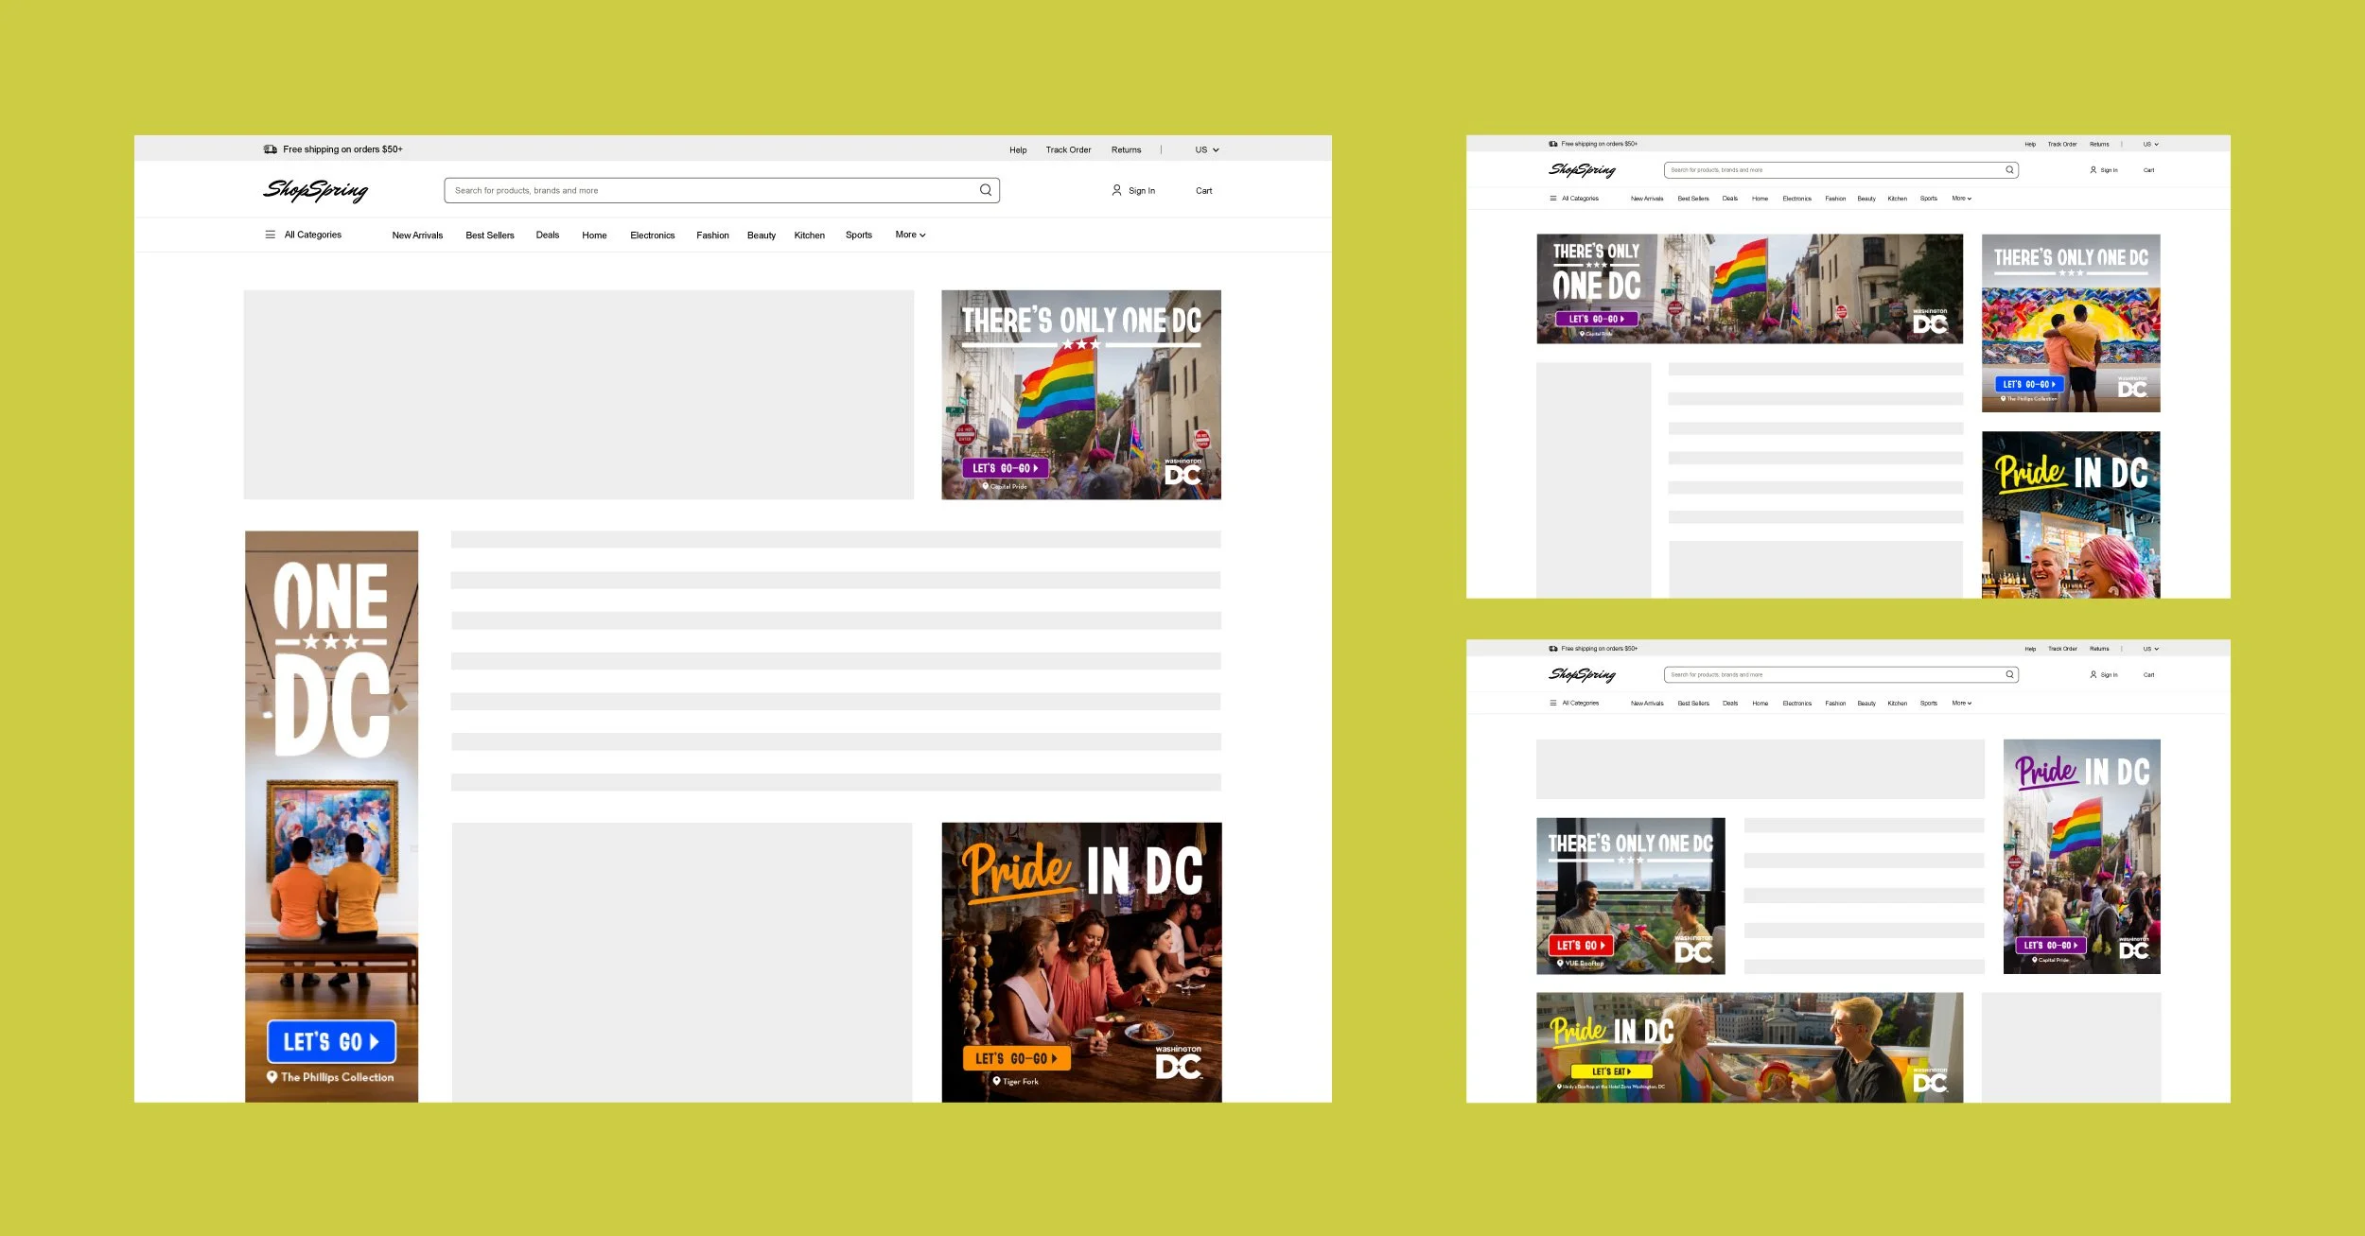2365x1236 pixels.
Task: Click the ShopSpring logo in the bottom-right page
Action: point(1582,674)
